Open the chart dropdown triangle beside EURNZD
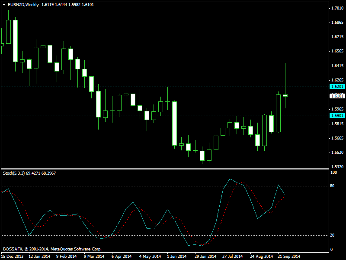The width and height of the screenshot is (346, 260). tap(4, 5)
